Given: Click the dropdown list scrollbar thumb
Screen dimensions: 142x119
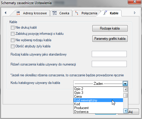Looking at the screenshot, I should [125, 95].
